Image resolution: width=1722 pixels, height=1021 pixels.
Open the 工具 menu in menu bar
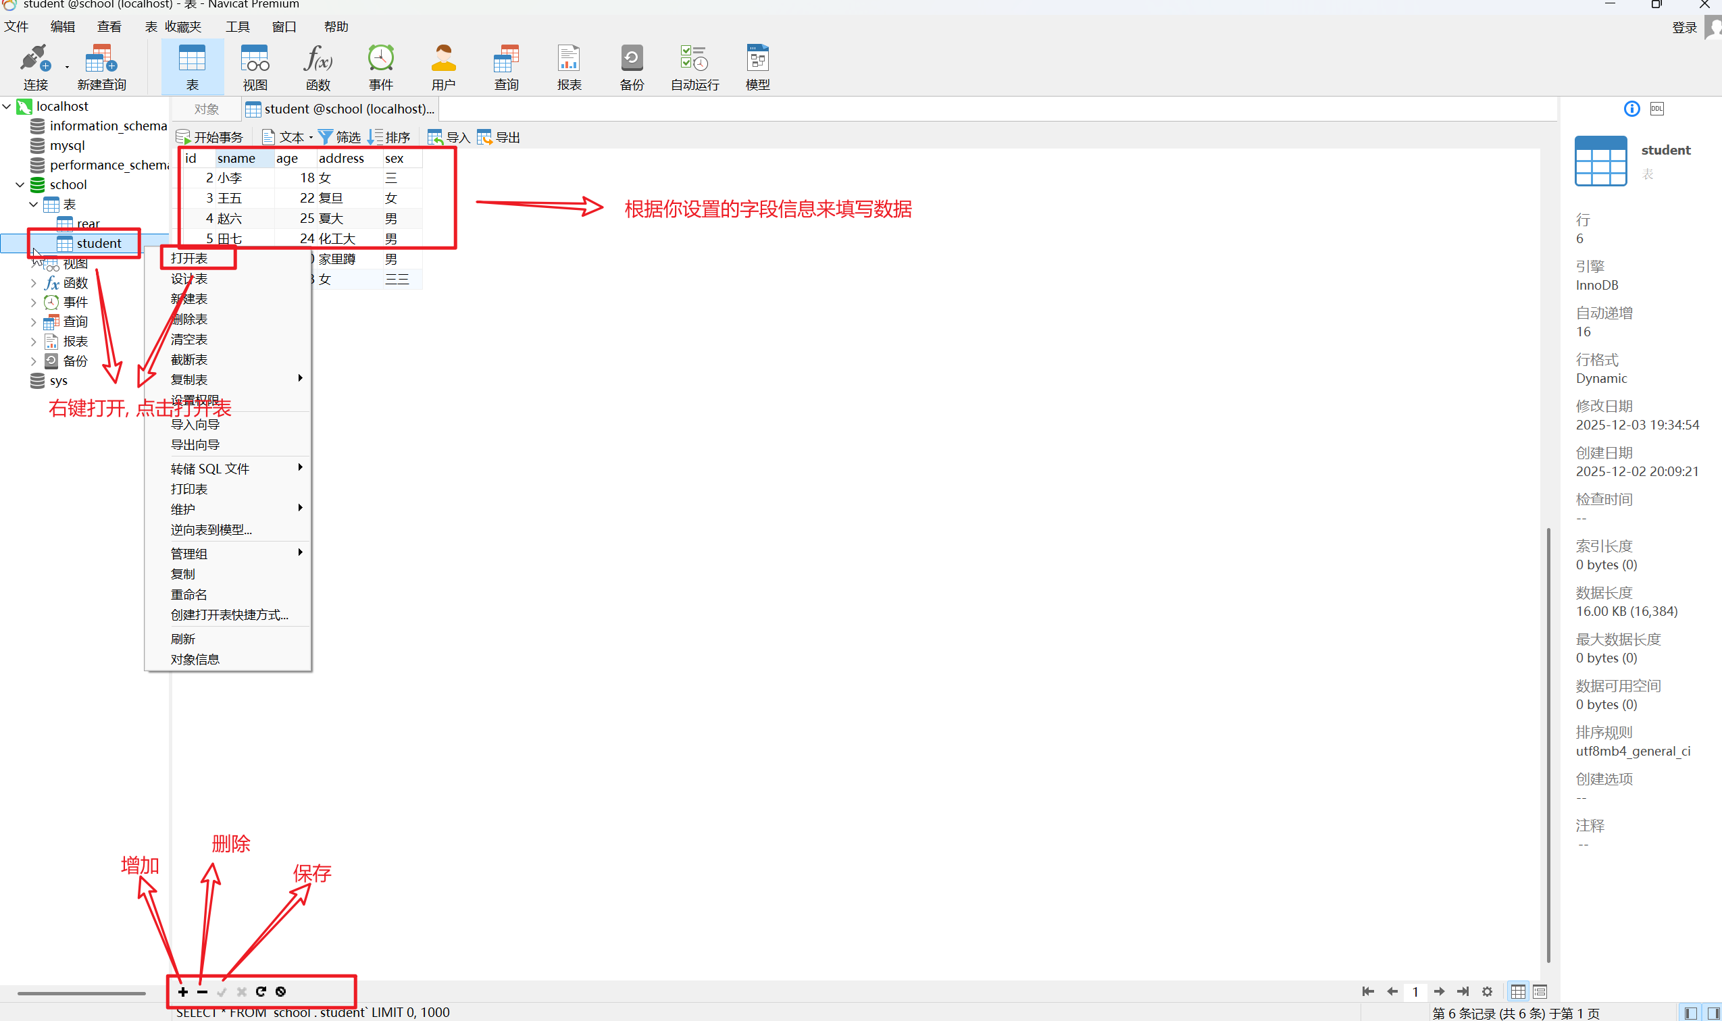pos(237,27)
